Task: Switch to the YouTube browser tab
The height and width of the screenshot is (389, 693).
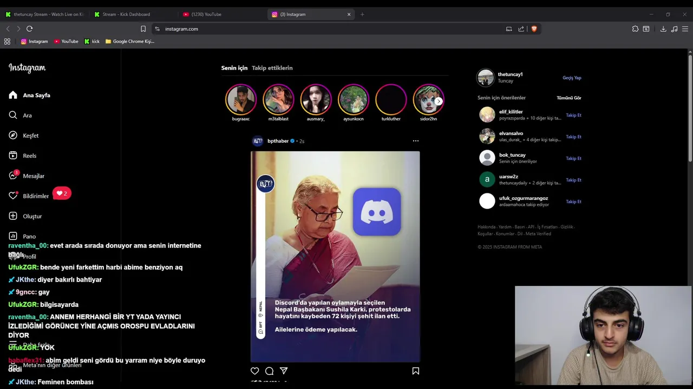Action: [222, 14]
